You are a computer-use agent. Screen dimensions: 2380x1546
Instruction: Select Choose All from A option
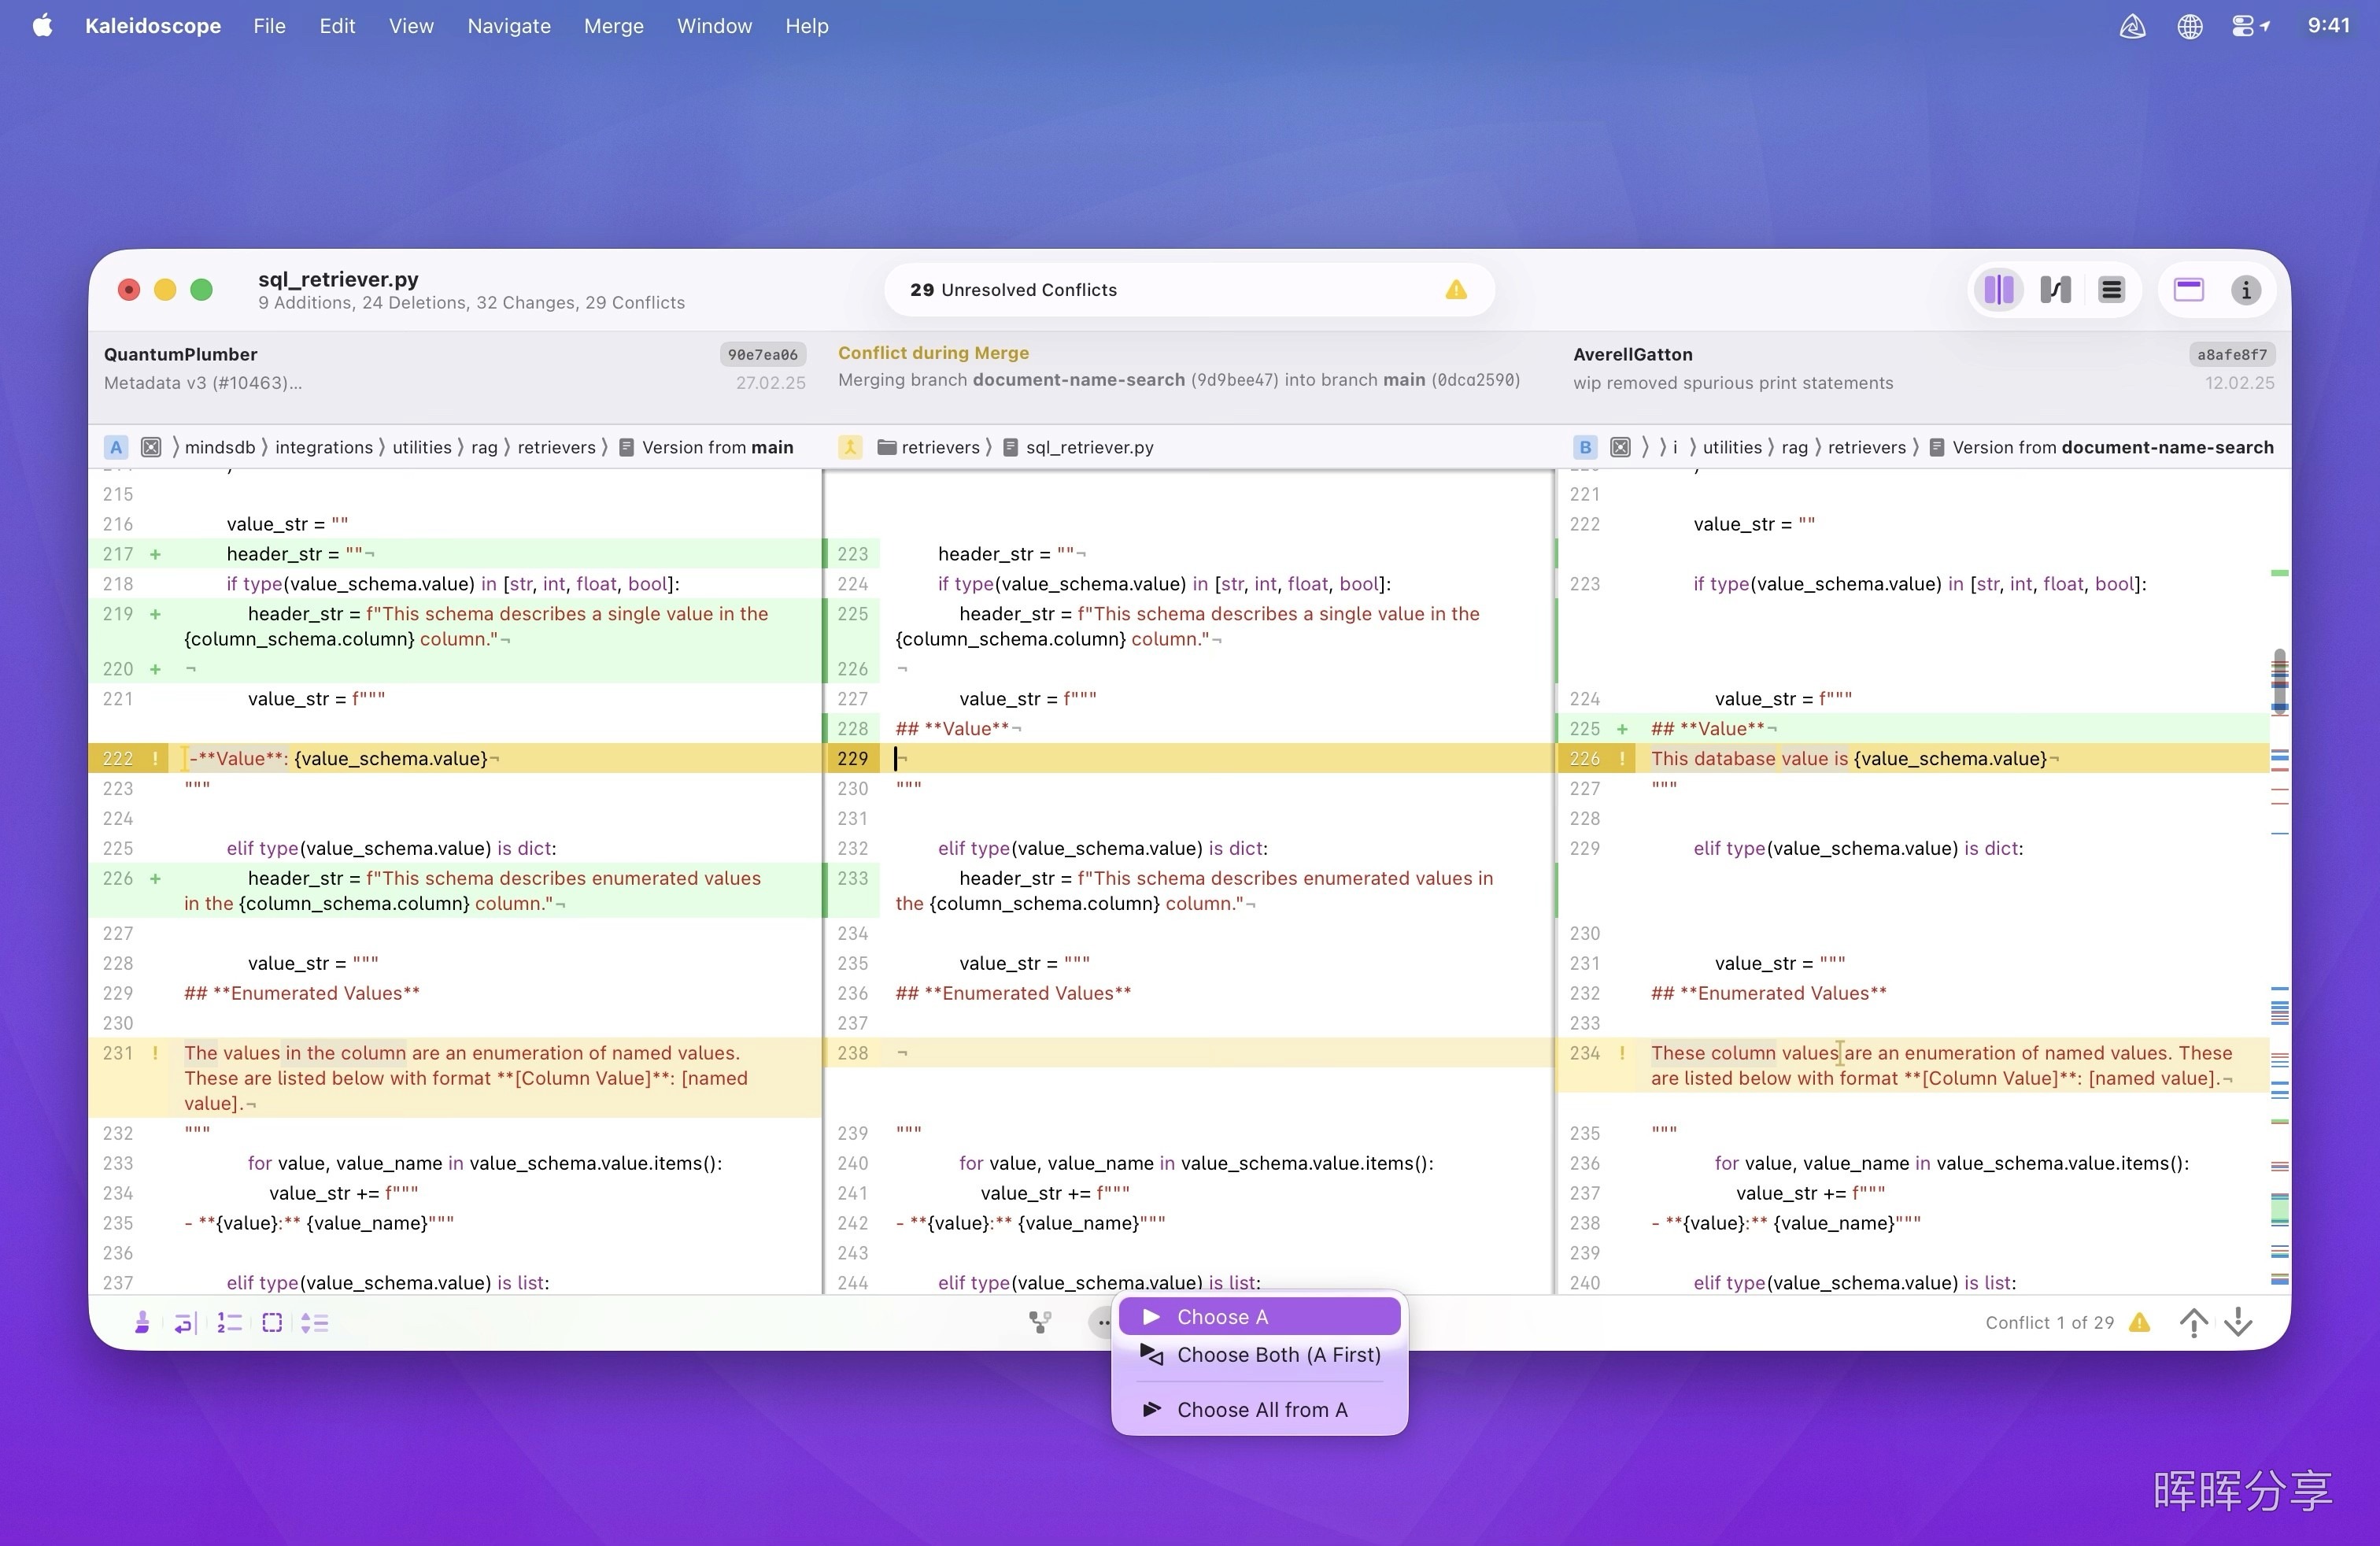pyautogui.click(x=1259, y=1409)
